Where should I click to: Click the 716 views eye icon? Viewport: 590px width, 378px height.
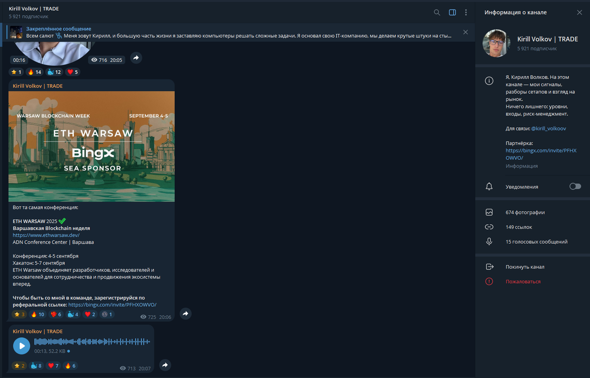[x=94, y=60]
